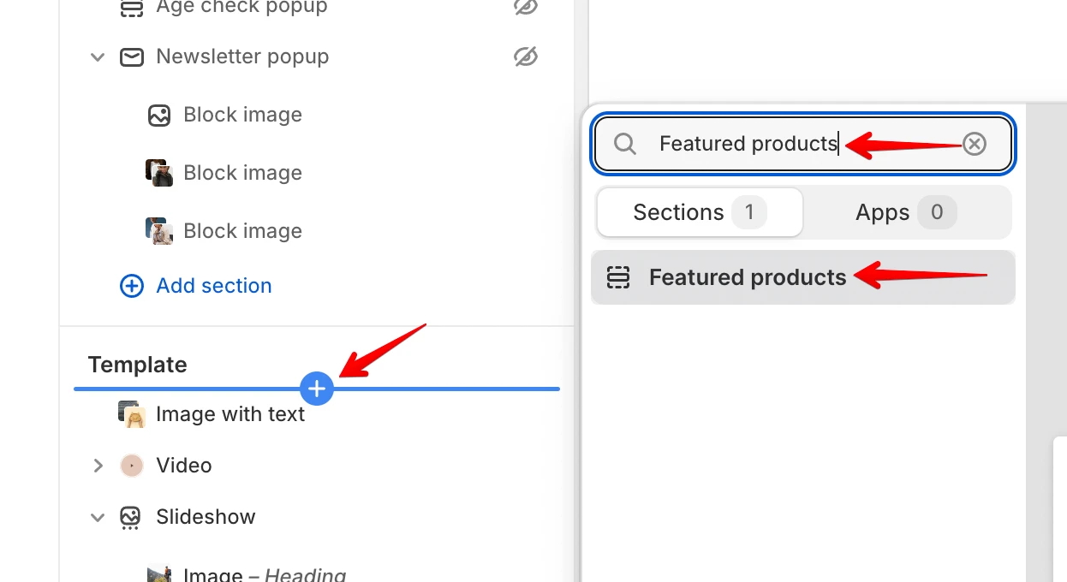The height and width of the screenshot is (582, 1067).
Task: Select the first Block image icon
Action: tap(159, 116)
